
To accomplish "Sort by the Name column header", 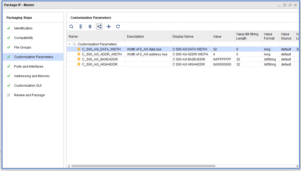I will click(96, 36).
